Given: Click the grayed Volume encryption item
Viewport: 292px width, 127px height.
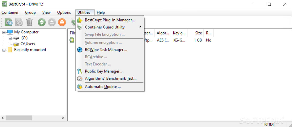Looking at the screenshot, I should click(110, 43).
